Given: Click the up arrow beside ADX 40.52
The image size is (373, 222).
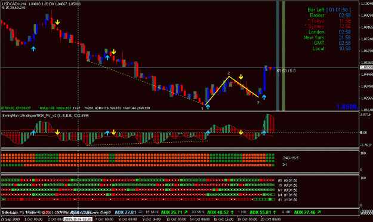Looking at the screenshot, I should pyautogui.click(x=232, y=212).
